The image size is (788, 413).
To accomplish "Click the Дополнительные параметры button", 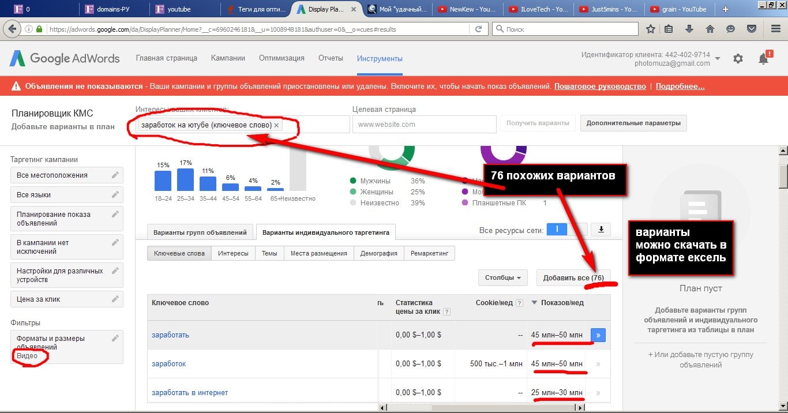I will coord(633,123).
